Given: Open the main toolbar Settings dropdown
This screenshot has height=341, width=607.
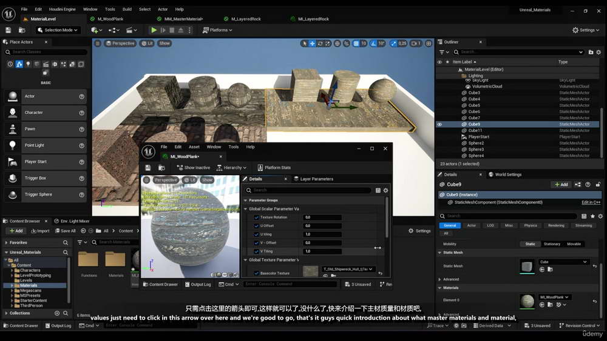Looking at the screenshot, I should pos(586,30).
